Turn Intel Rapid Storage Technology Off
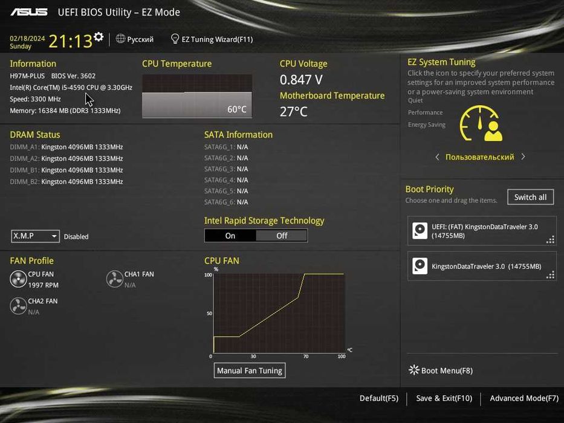Screen dimensions: 564x423 [282, 236]
